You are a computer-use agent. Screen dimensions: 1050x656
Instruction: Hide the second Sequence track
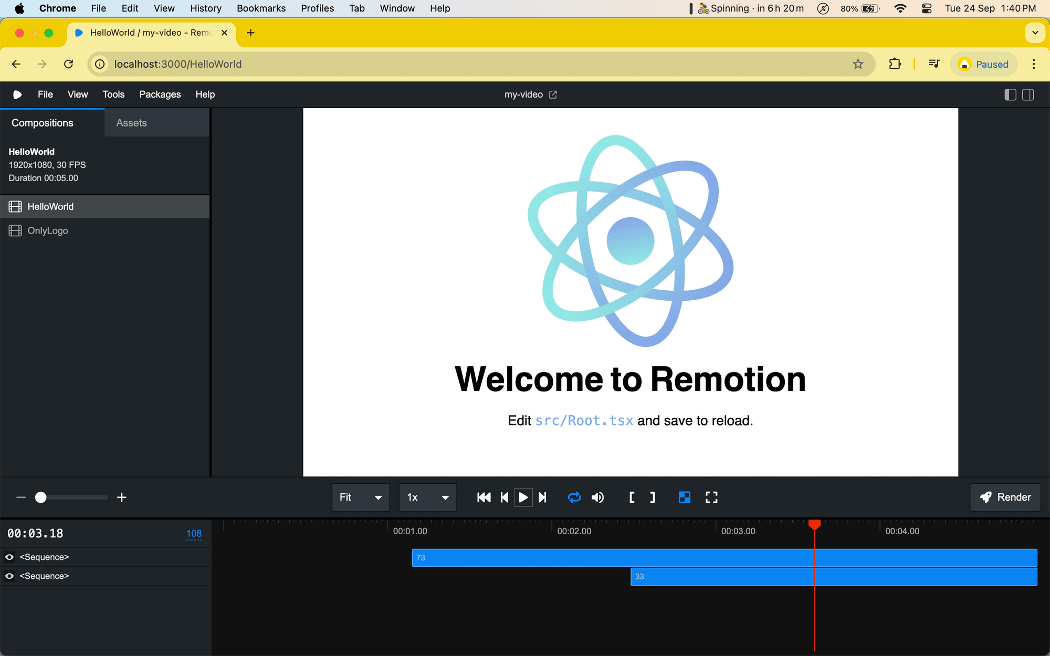[x=9, y=576]
